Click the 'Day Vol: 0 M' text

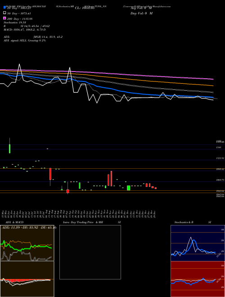tap(141, 13)
